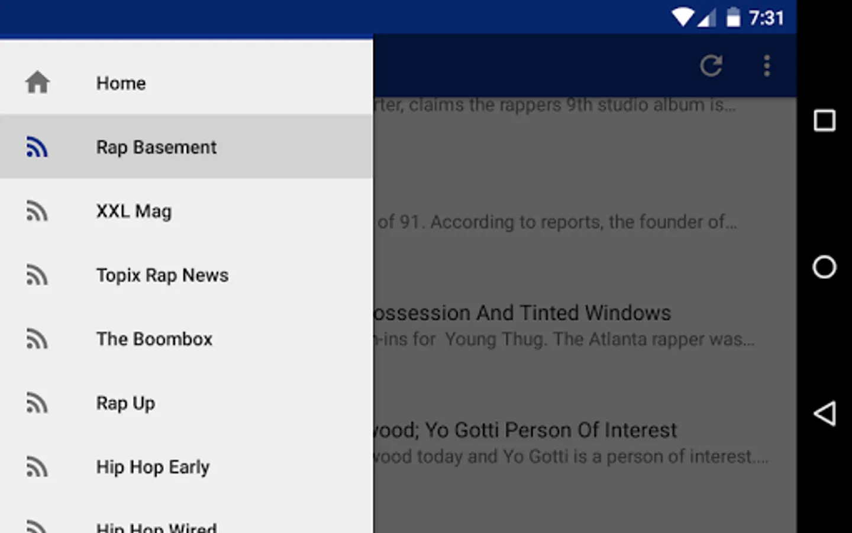852x533 pixels.
Task: Tap the battery status icon
Action: click(733, 17)
